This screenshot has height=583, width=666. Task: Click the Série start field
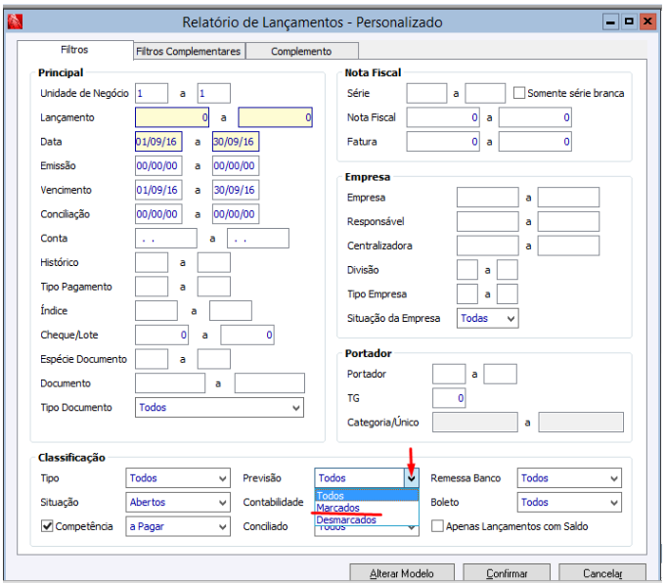(426, 93)
